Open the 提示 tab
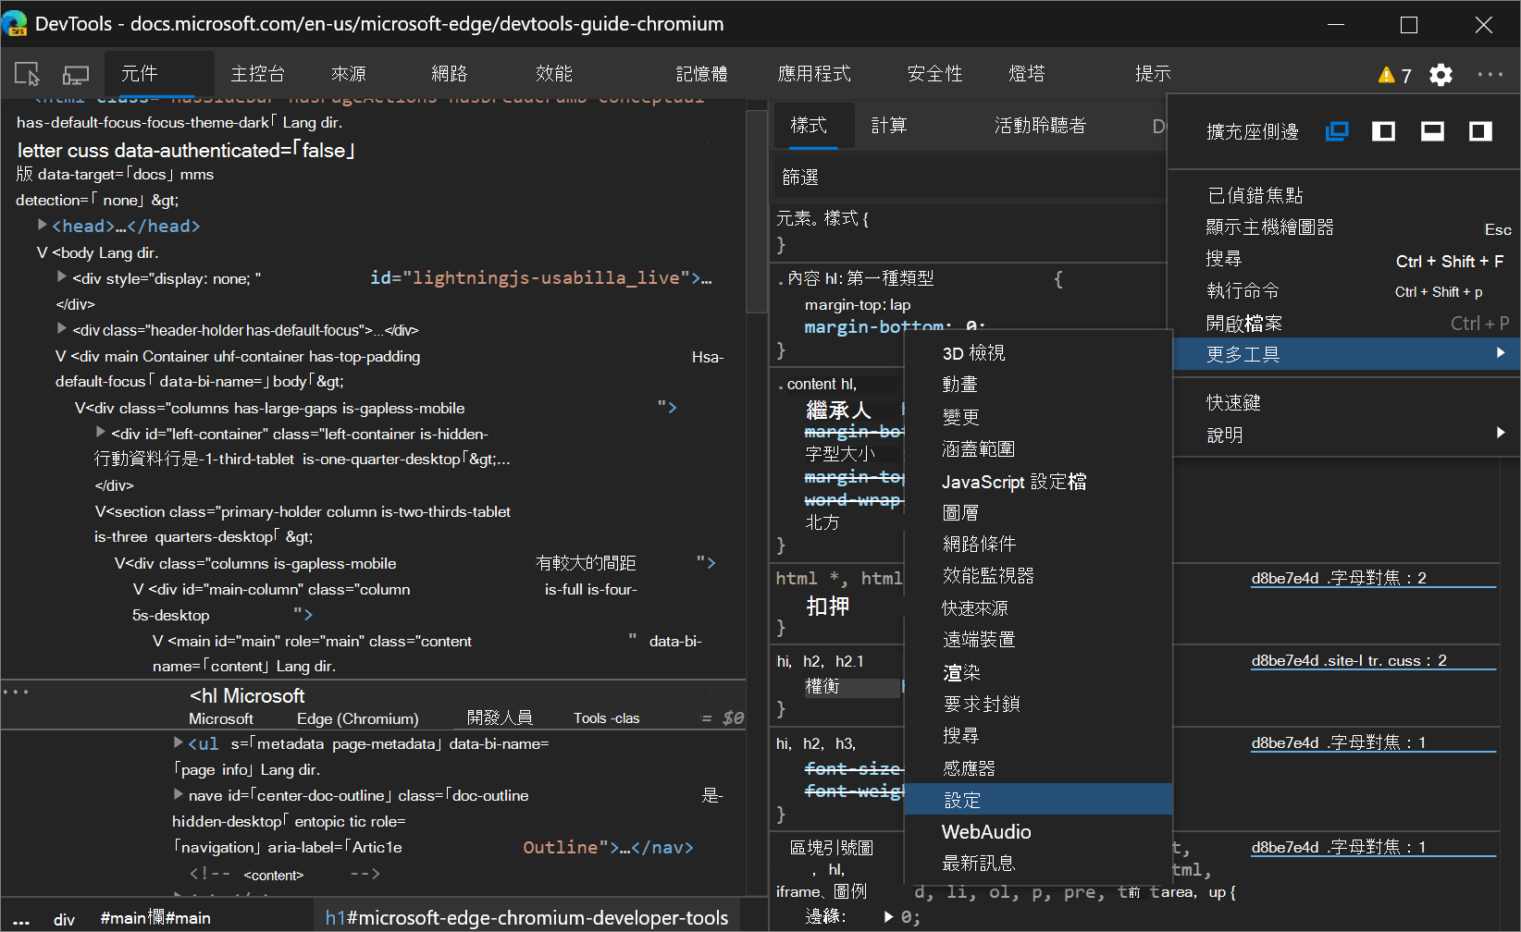 click(x=1153, y=74)
